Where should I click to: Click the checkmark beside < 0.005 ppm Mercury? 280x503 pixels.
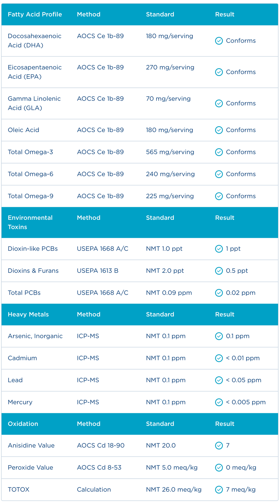click(x=219, y=402)
